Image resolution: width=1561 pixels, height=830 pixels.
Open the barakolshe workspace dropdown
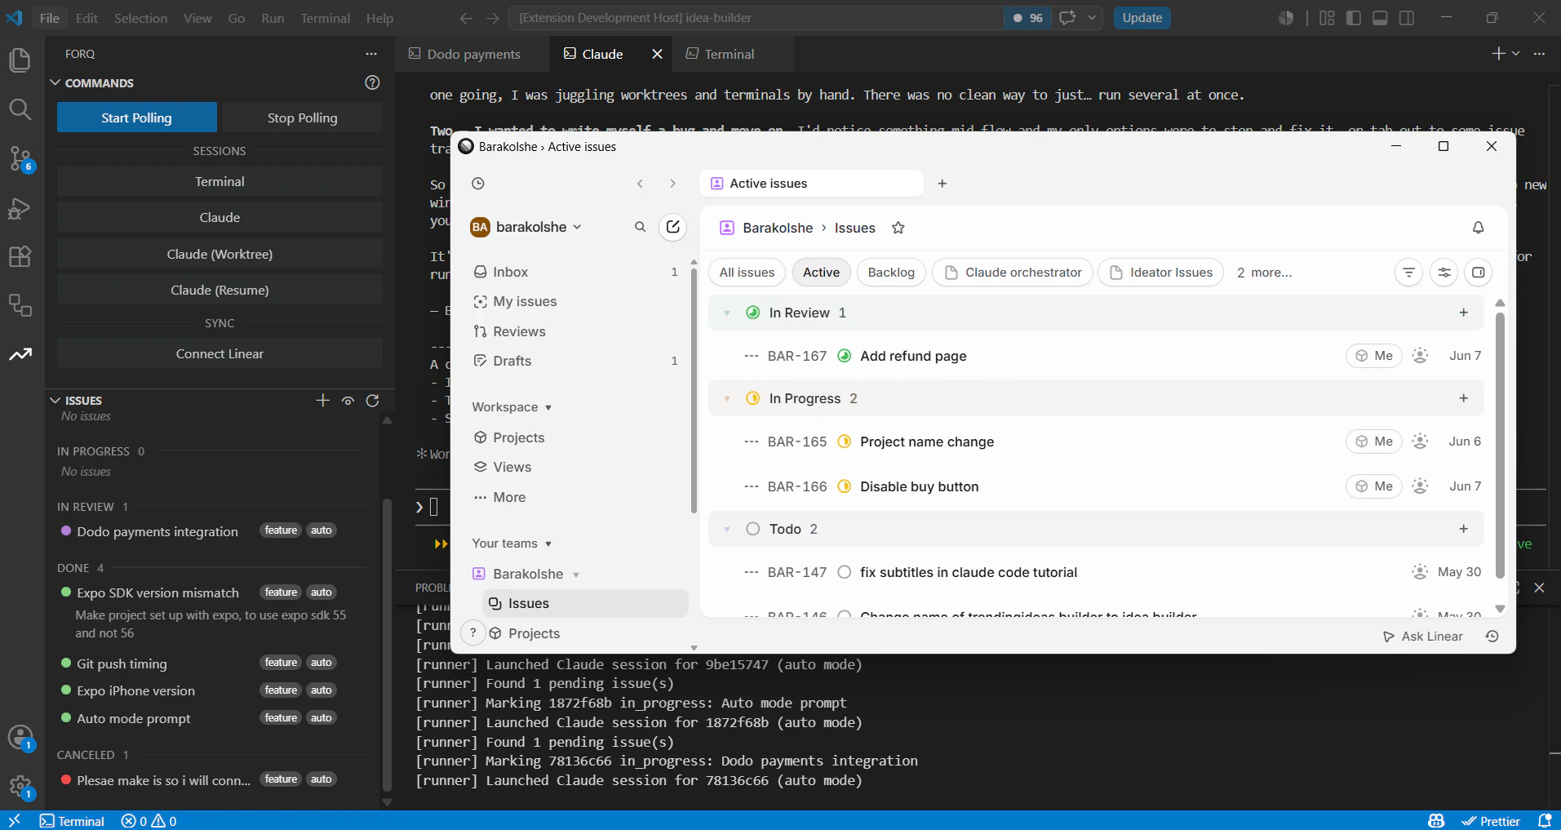tap(526, 227)
